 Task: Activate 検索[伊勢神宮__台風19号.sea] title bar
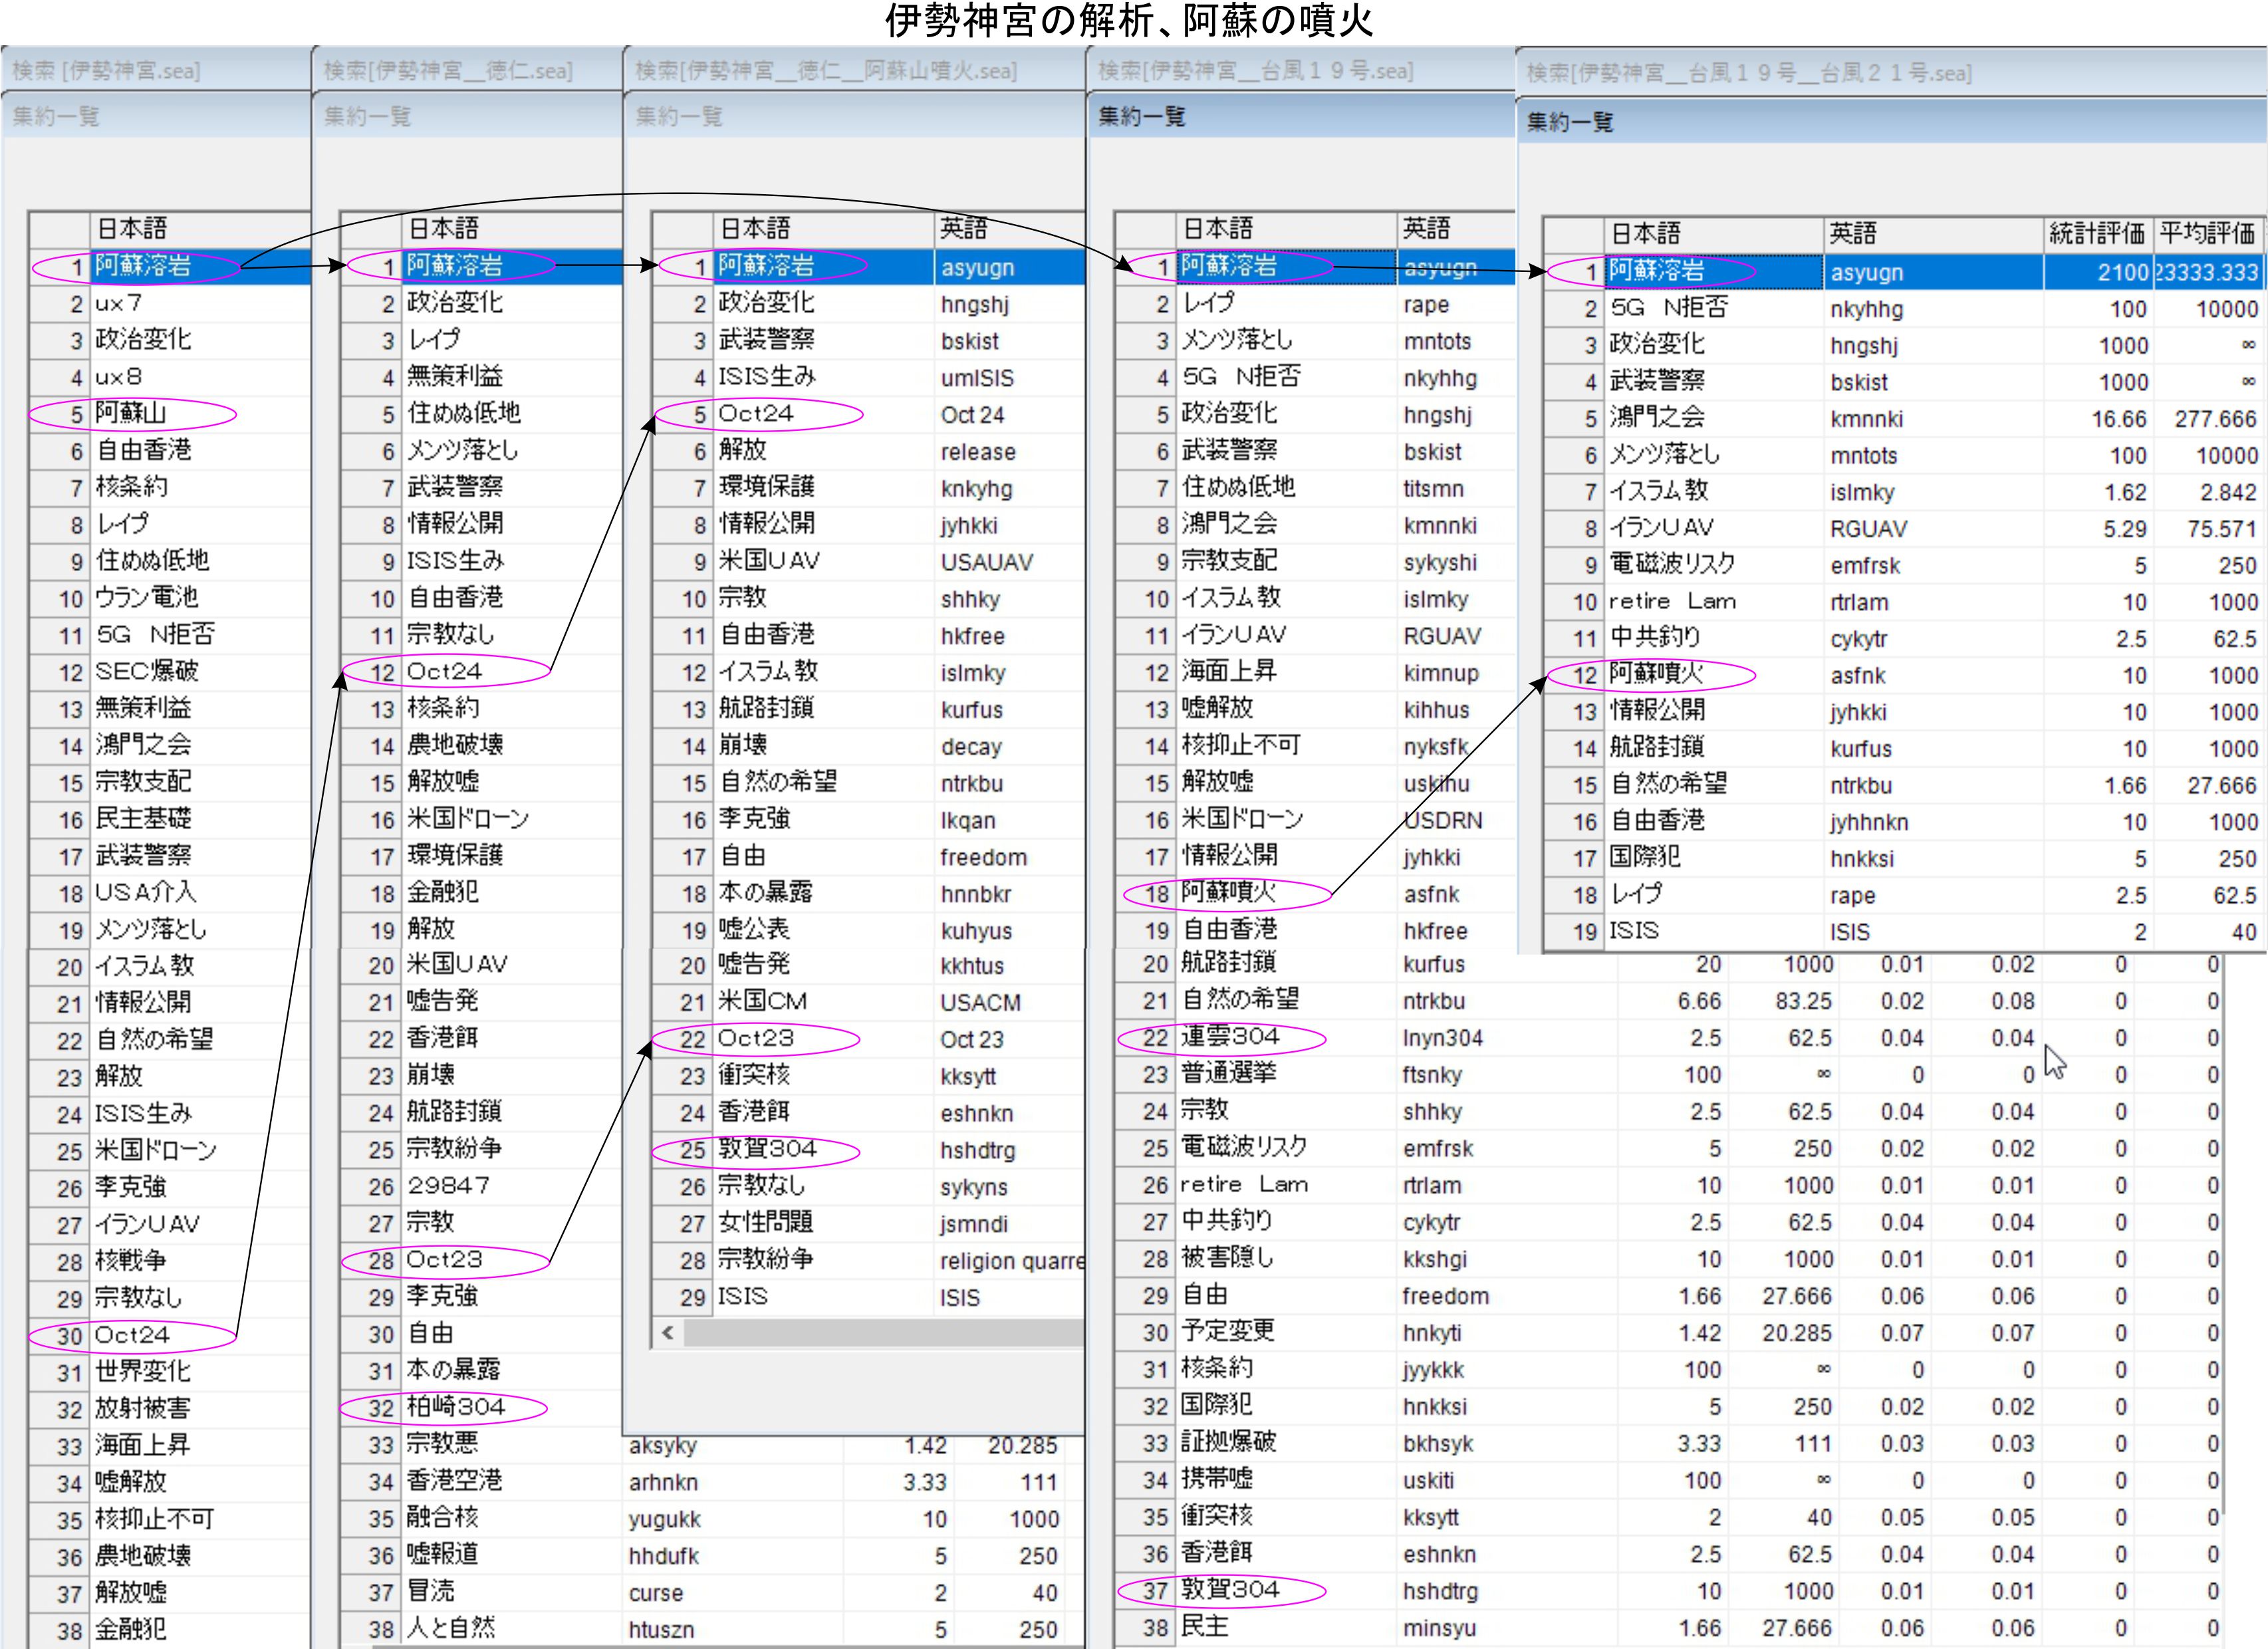[1255, 71]
